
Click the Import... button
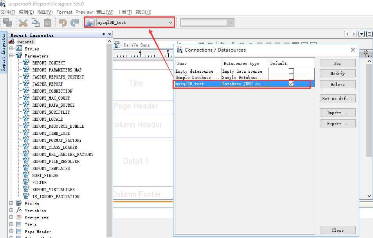[x=337, y=113]
